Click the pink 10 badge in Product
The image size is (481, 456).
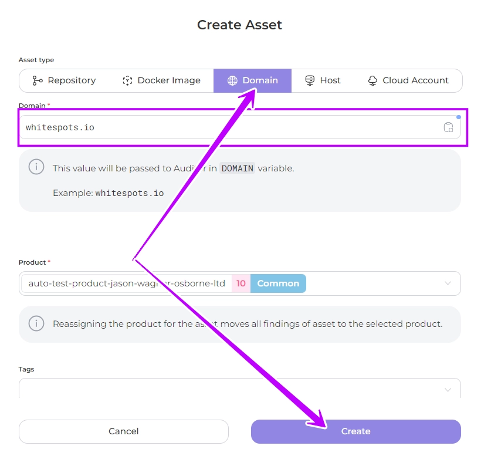(241, 283)
